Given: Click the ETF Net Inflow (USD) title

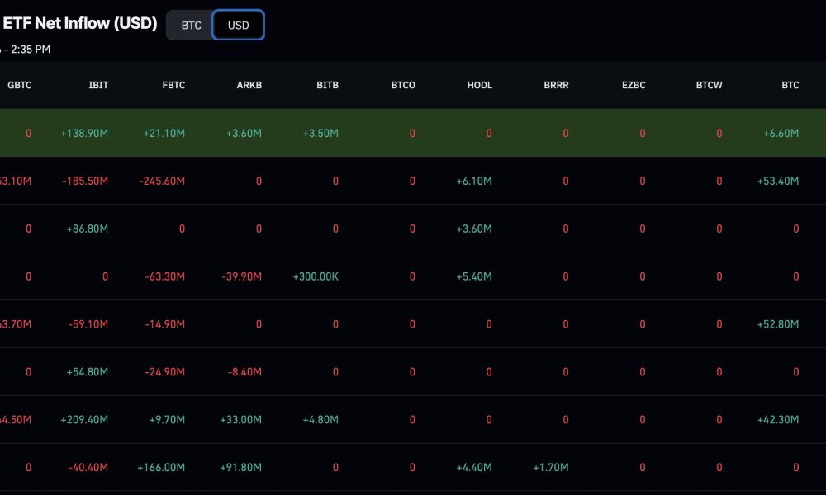Looking at the screenshot, I should coord(80,24).
